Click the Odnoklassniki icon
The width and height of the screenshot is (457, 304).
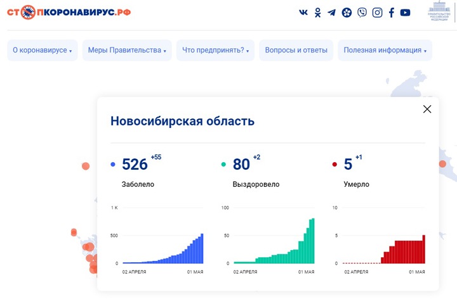[x=317, y=13]
